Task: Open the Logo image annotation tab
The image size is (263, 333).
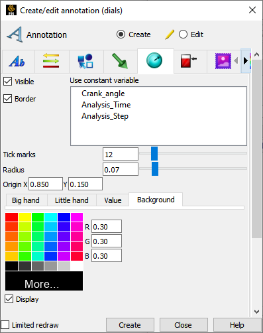Action: coord(223,61)
